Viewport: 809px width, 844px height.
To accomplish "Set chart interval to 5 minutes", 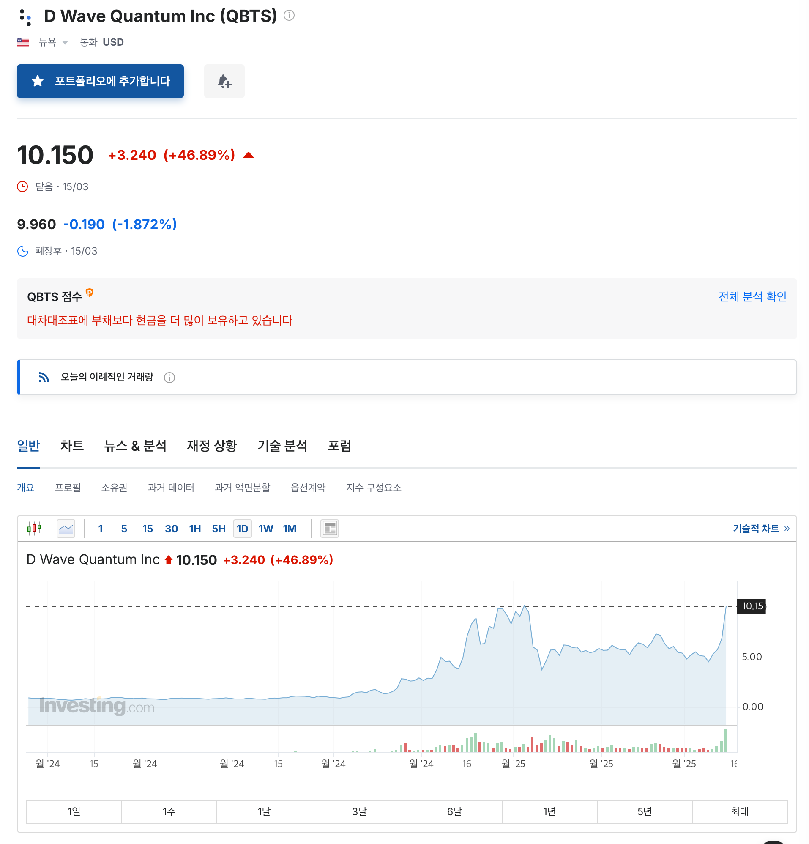I will coord(124,529).
